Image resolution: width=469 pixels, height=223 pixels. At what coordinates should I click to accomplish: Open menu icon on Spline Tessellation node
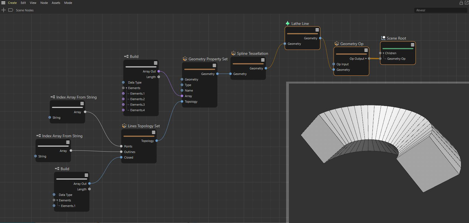click(263, 60)
